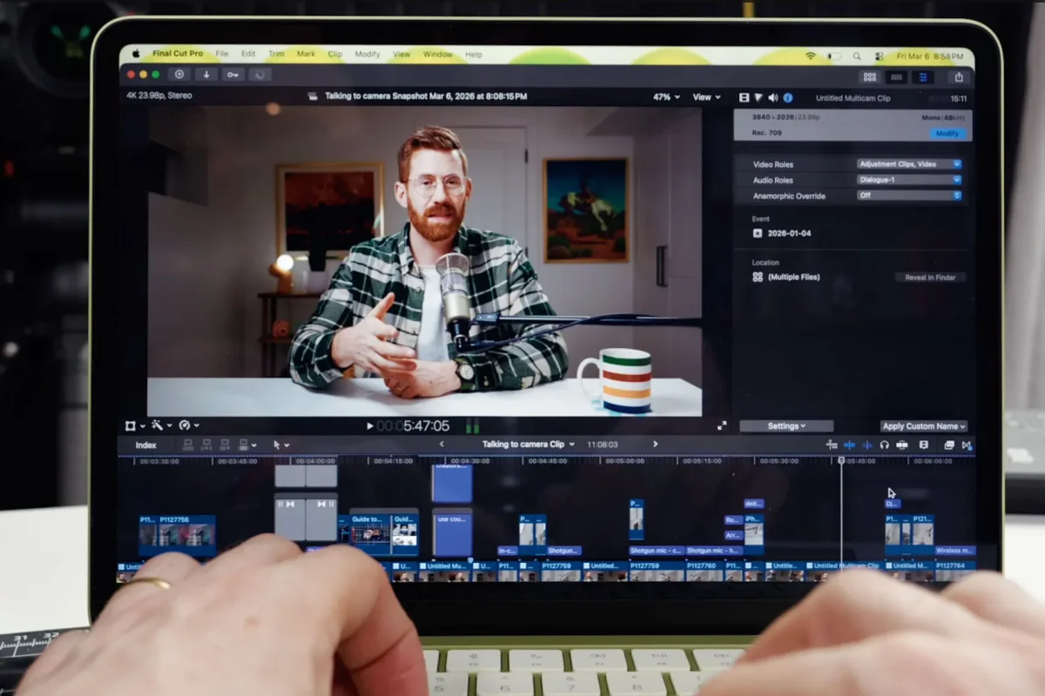
Task: Enable audio skimming in the timeline toolbar
Action: tap(867, 445)
